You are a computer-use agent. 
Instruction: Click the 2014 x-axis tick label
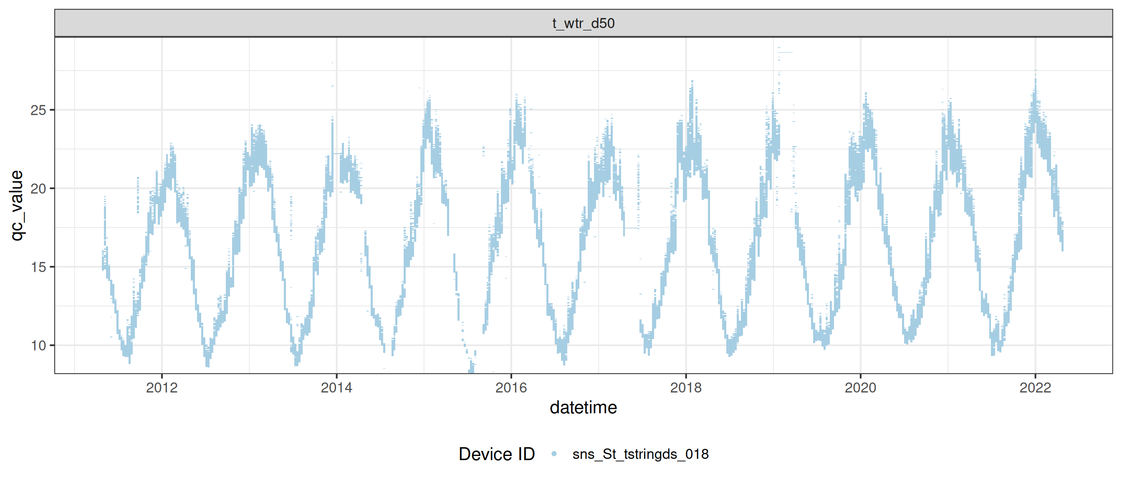(336, 387)
